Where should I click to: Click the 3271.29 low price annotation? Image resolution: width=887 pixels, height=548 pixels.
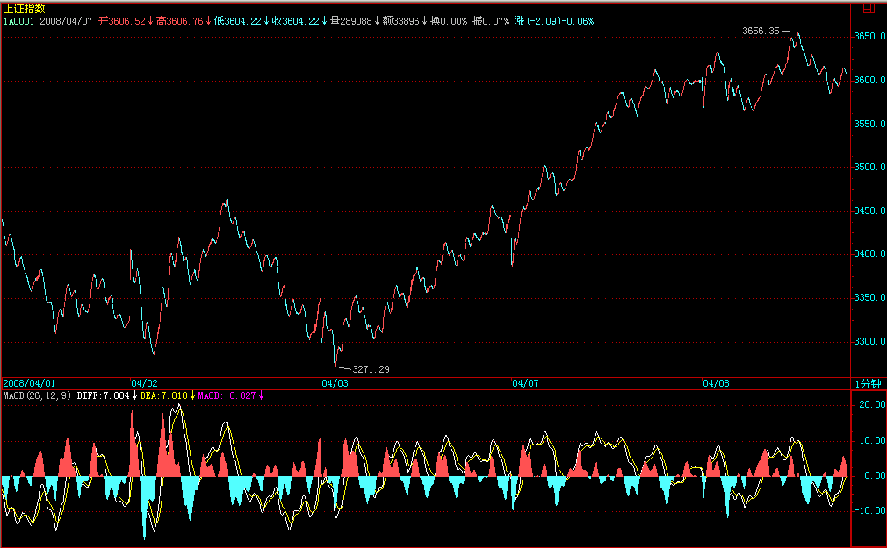(x=370, y=369)
